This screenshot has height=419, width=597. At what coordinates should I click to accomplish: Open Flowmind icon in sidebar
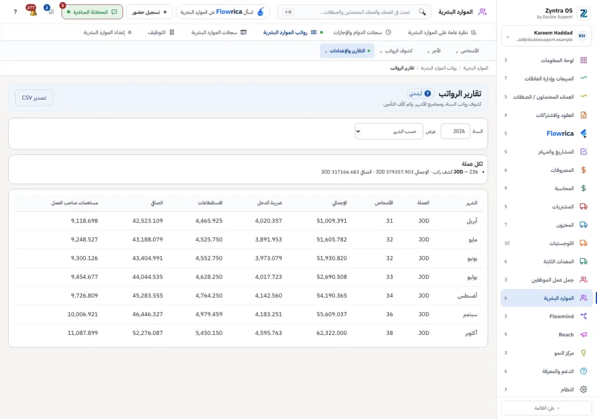coord(583,316)
